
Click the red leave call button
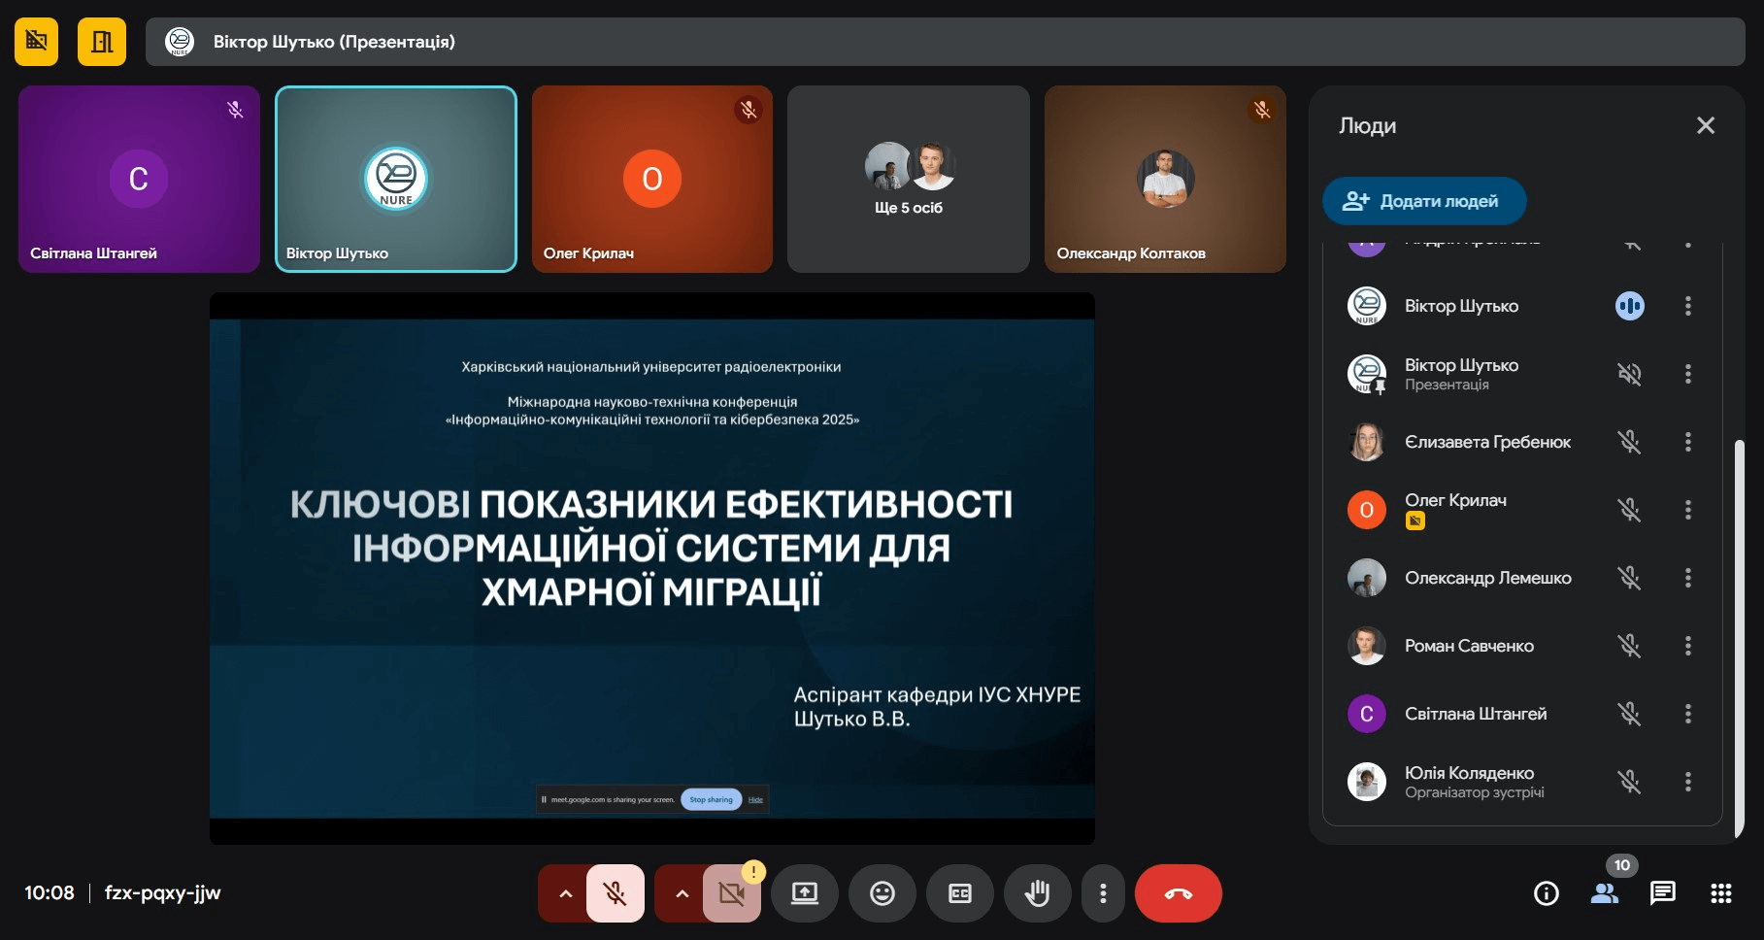point(1178,893)
